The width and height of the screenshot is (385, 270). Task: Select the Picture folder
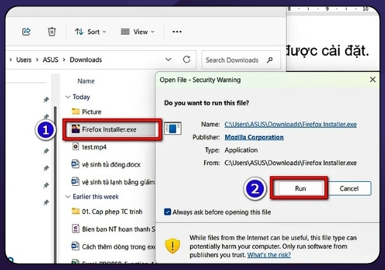[92, 112]
